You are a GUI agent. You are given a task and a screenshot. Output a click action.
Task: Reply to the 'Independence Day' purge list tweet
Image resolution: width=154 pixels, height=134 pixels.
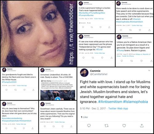point(83,58)
